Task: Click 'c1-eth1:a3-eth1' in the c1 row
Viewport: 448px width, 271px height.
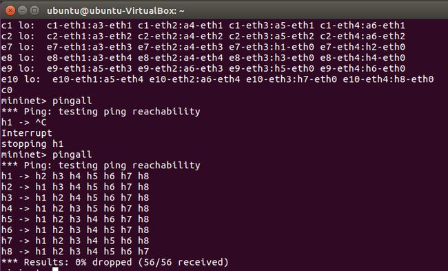Action: pos(89,26)
